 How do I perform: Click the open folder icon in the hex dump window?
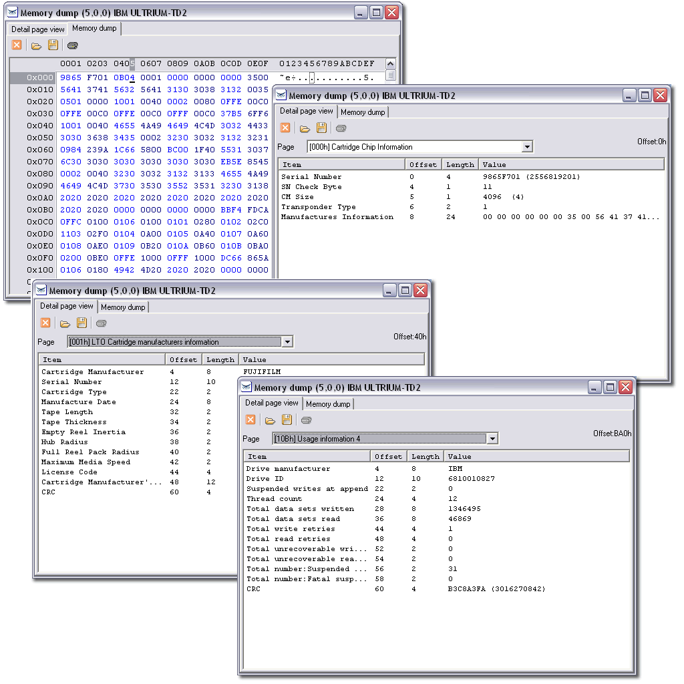36,45
